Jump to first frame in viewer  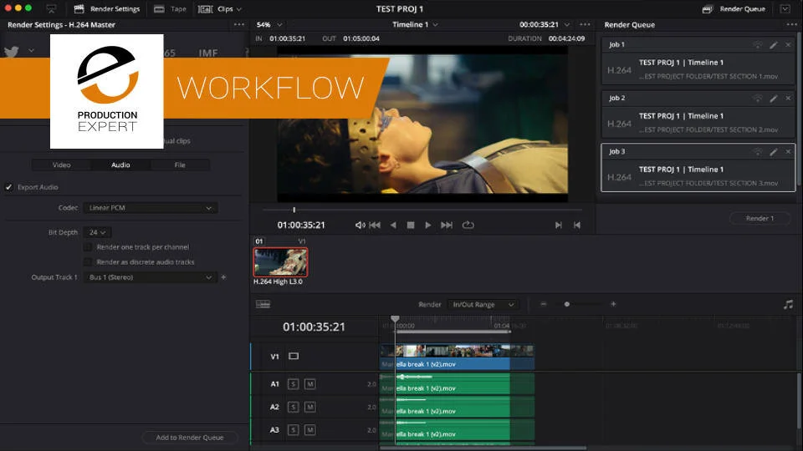click(x=375, y=225)
